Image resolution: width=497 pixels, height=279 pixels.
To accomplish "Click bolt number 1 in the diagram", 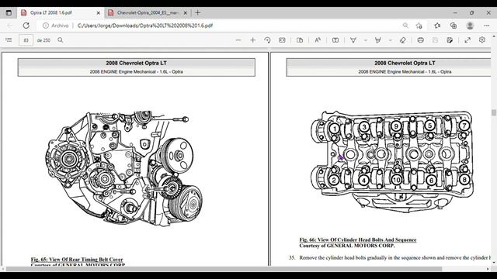I will pos(334,129).
